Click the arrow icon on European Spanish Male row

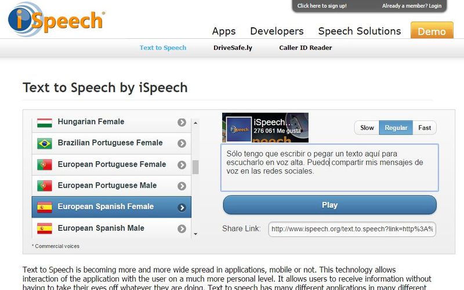point(182,229)
